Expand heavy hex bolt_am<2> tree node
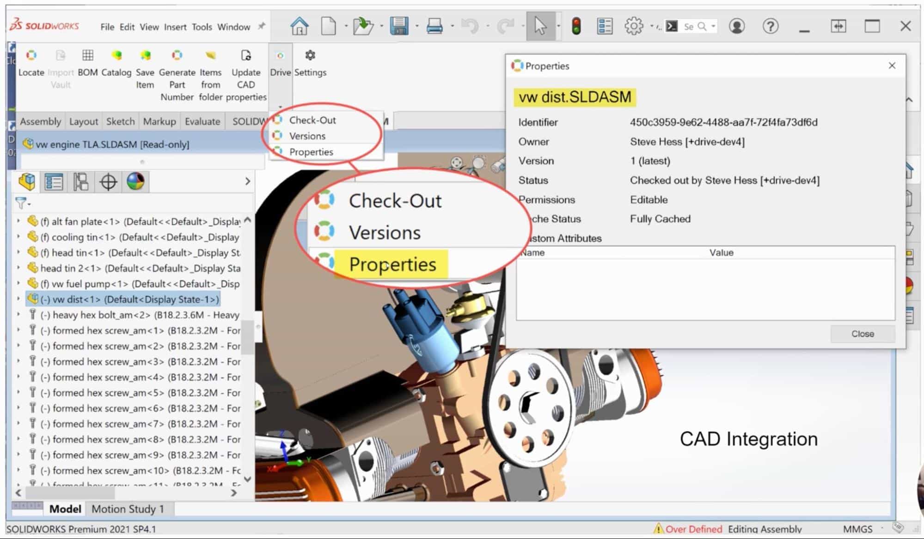Viewport: 924px width, 539px height. 18,315
